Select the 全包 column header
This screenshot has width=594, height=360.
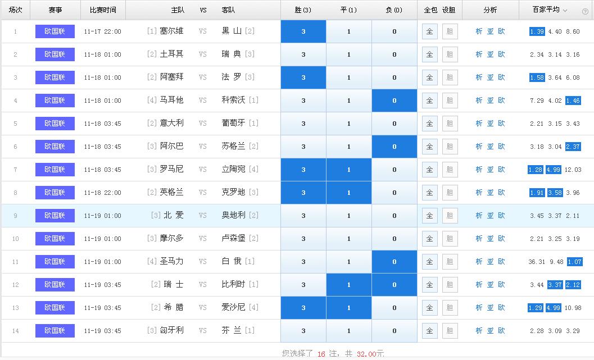coord(430,10)
